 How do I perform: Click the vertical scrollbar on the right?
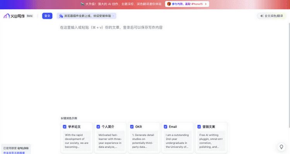click(289, 75)
